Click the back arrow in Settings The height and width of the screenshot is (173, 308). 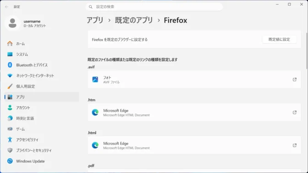(x=7, y=7)
